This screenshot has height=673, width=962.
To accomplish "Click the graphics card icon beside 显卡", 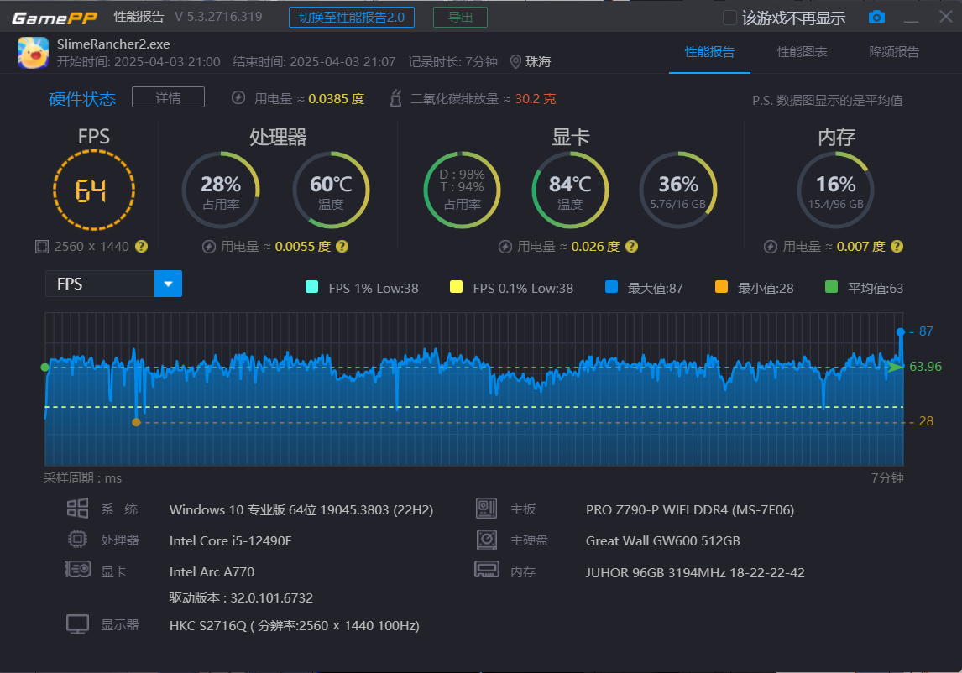I will (78, 570).
